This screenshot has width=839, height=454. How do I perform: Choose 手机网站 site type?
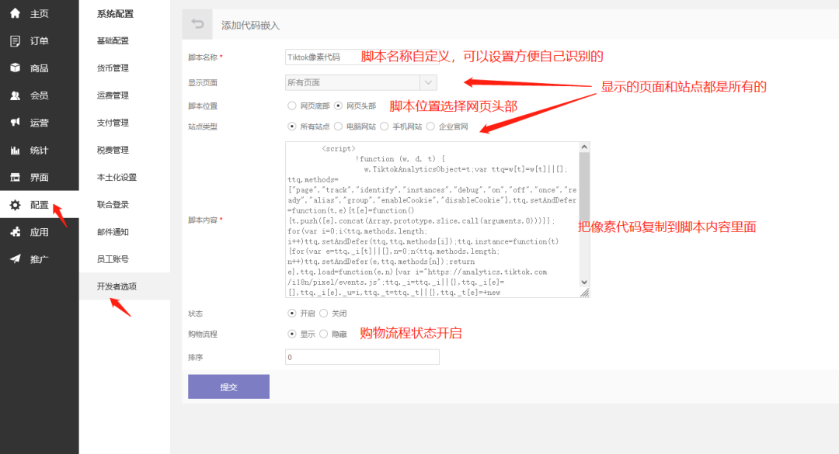coord(385,126)
